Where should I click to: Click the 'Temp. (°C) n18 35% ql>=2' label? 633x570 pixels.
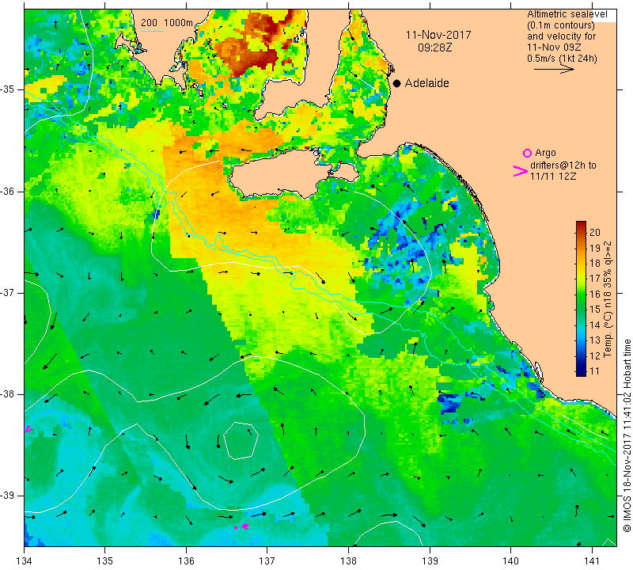[608, 299]
